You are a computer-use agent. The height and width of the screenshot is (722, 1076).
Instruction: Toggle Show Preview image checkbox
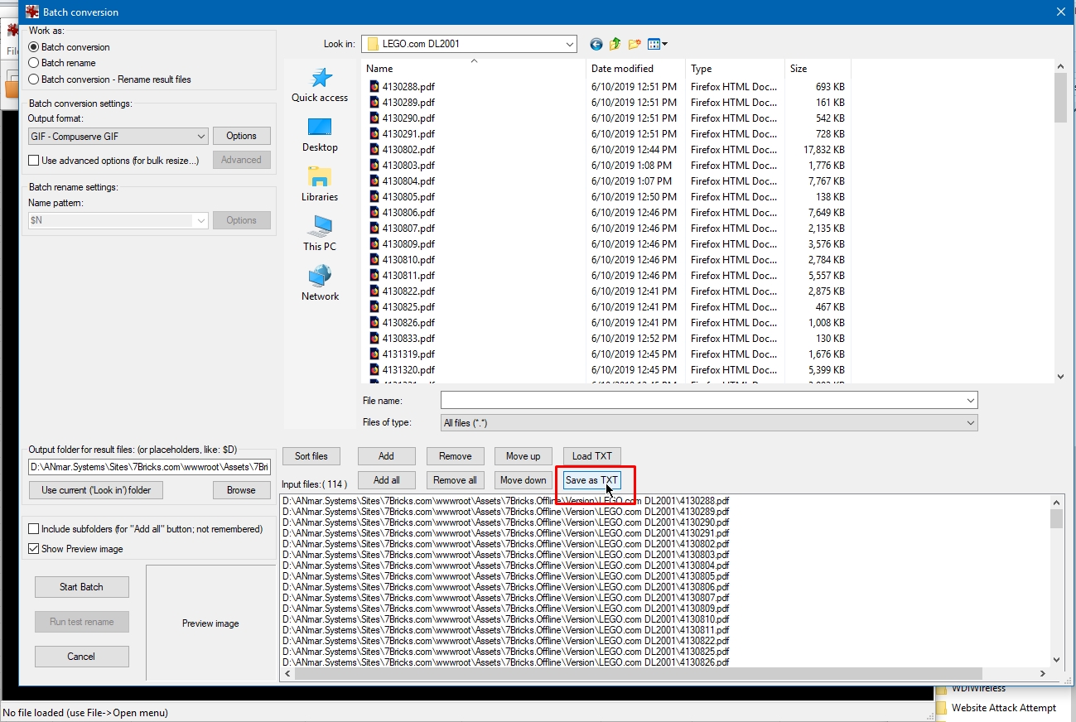pos(34,549)
